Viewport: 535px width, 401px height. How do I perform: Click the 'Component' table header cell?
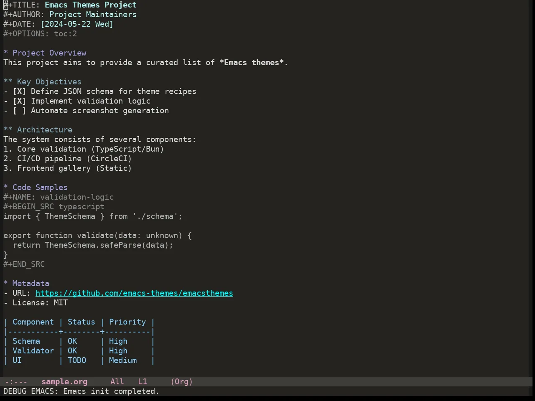coord(33,322)
